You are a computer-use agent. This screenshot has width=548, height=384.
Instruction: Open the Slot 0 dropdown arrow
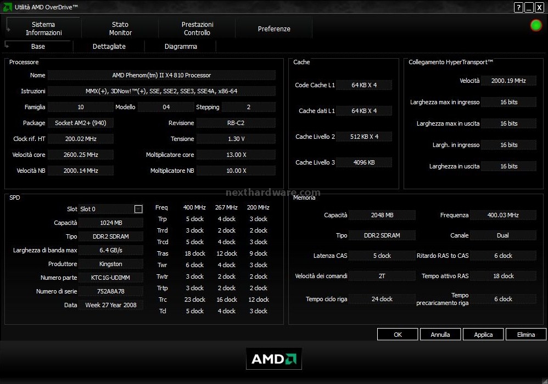click(x=138, y=209)
